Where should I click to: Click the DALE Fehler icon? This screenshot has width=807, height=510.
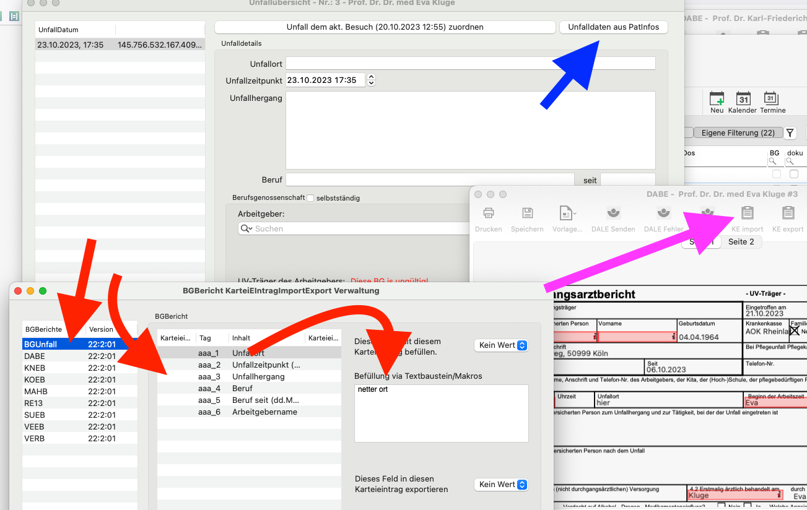(664, 213)
